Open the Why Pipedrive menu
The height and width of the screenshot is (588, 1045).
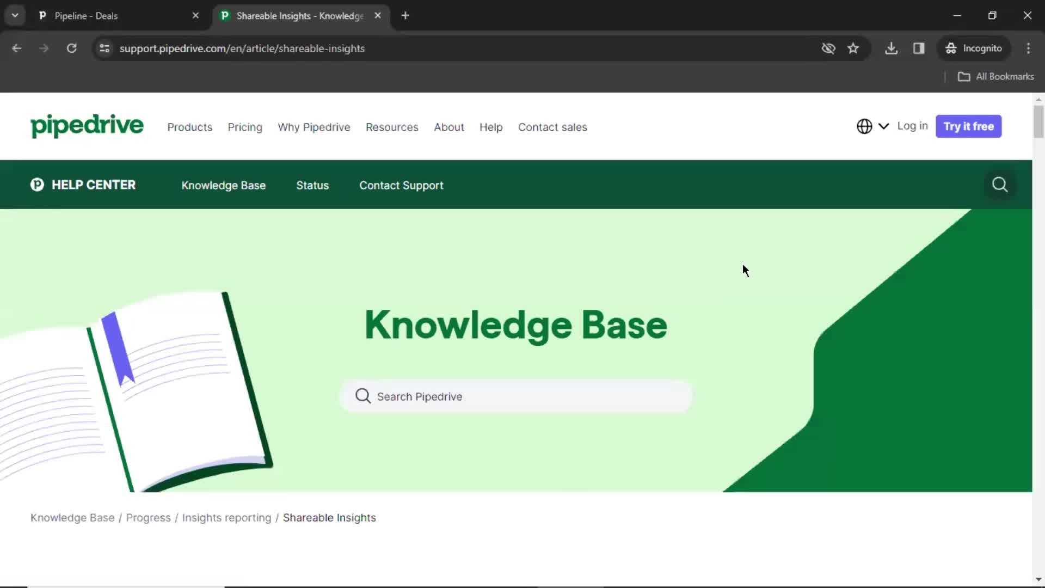pos(314,127)
